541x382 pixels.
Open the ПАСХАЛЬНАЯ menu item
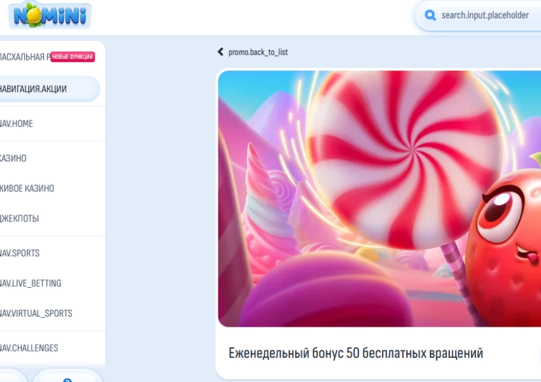25,57
